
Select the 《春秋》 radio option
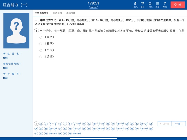pyautogui.click(x=41, y=44)
